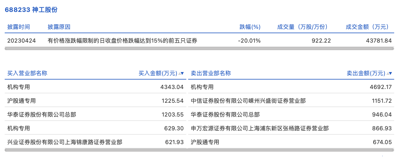Click the 跌幅(%) column header
Image resolution: width=397 pixels, height=161 pixels.
(x=250, y=27)
